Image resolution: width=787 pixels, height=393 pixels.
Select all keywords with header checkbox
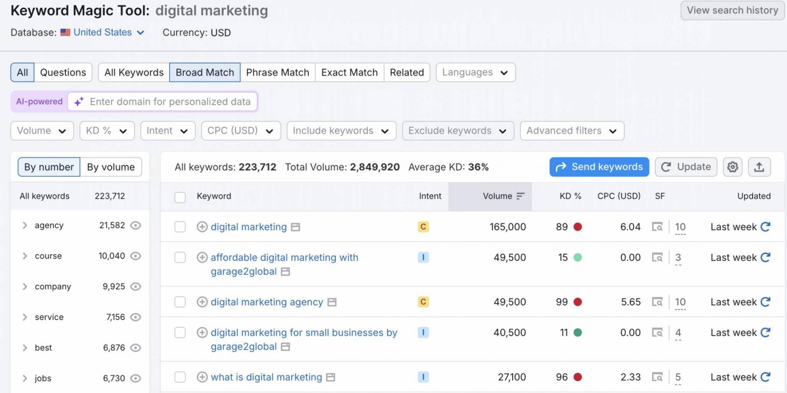pyautogui.click(x=180, y=197)
